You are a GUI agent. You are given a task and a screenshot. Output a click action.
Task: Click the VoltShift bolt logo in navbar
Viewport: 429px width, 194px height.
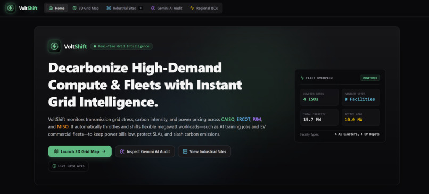pyautogui.click(x=11, y=8)
